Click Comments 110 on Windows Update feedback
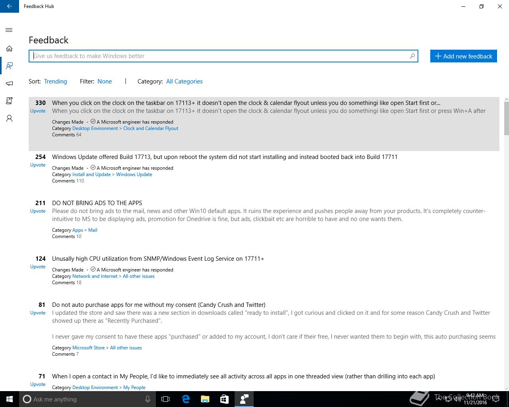This screenshot has height=407, width=509. coord(68,181)
